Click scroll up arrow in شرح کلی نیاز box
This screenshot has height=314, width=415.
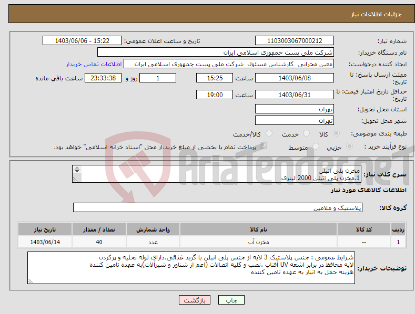(x=77, y=168)
